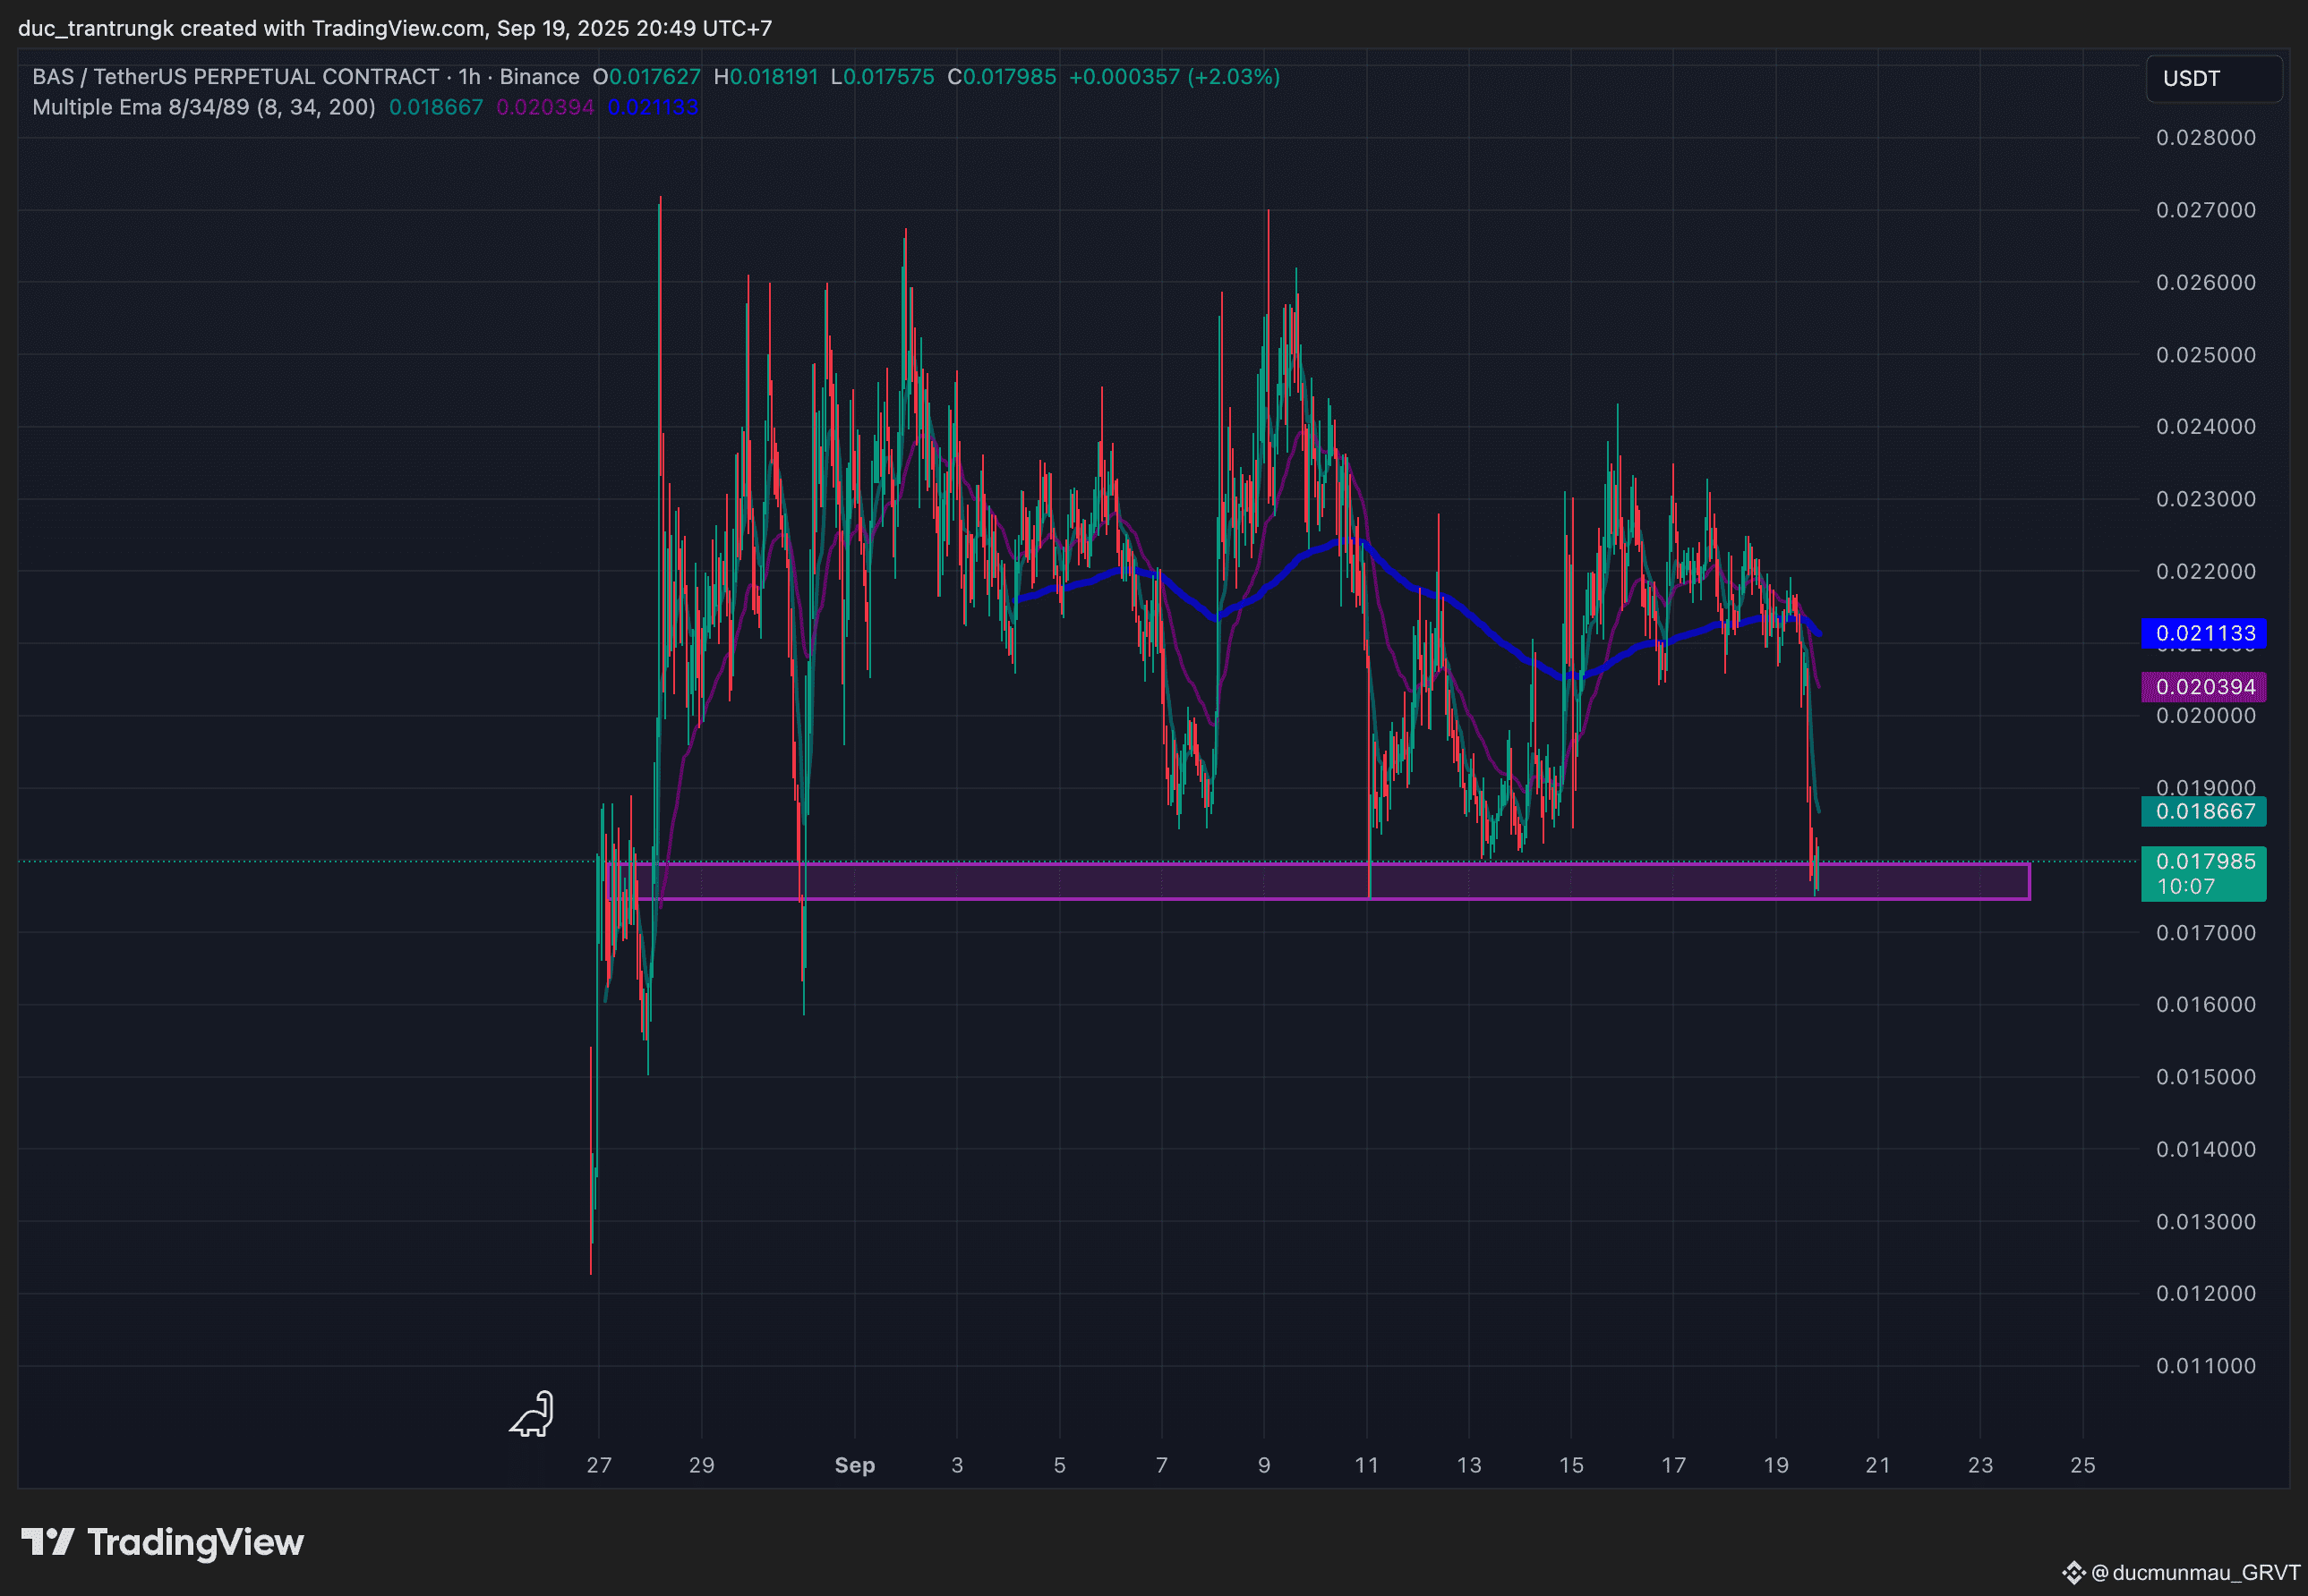Click the 15 date label on time axis
This screenshot has width=2308, height=1596.
pos(1572,1465)
